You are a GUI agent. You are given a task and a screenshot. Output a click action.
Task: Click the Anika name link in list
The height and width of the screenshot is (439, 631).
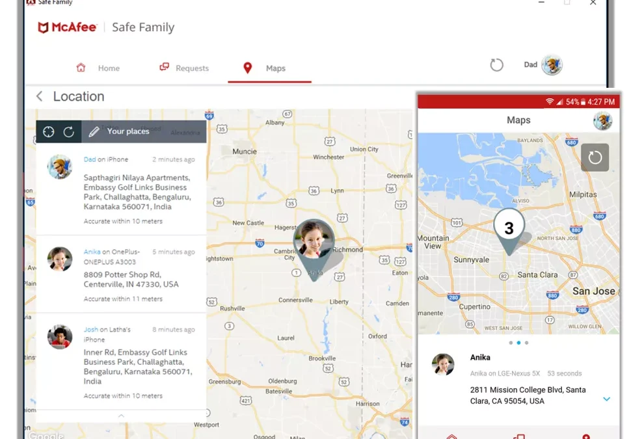click(x=92, y=252)
